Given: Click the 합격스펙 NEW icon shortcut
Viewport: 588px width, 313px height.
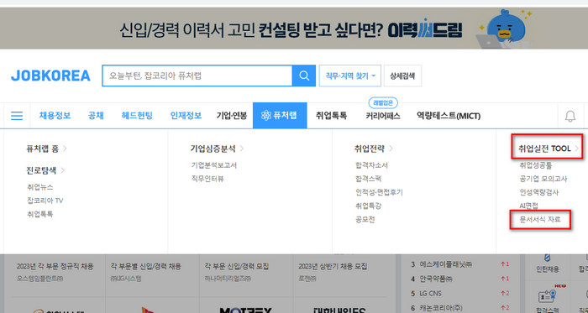Looking at the screenshot, I should point(548,299).
